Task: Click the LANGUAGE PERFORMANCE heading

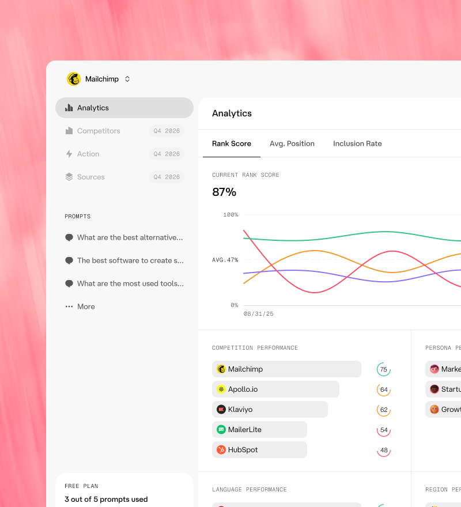Action: pyautogui.click(x=250, y=490)
